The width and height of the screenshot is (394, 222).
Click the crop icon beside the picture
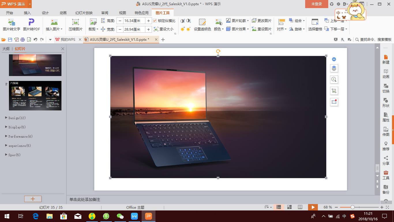tap(334, 91)
